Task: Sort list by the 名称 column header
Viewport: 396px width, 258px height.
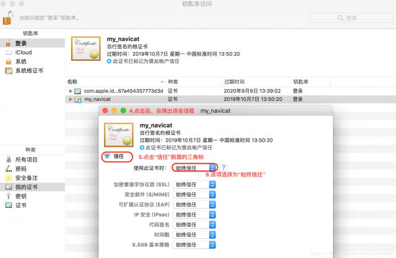Action: pyautogui.click(x=116, y=82)
